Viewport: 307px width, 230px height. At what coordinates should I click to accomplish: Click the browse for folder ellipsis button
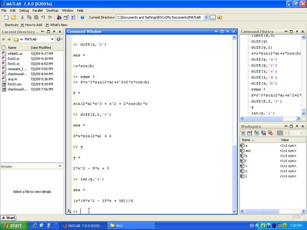click(213, 17)
